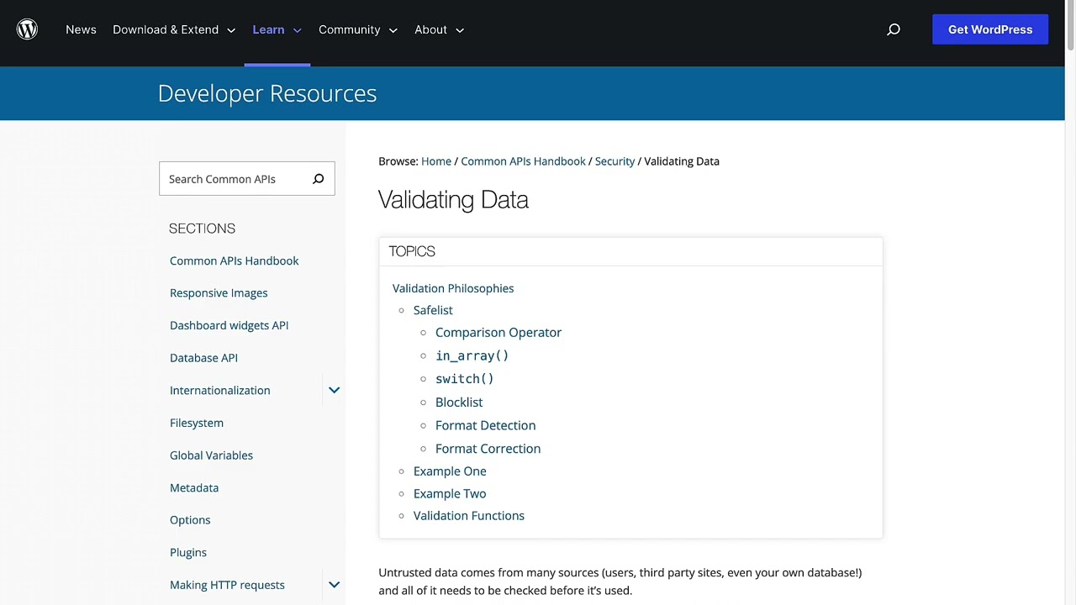The image size is (1076, 605).
Task: Open Dashboard widgets API section
Action: coord(229,325)
